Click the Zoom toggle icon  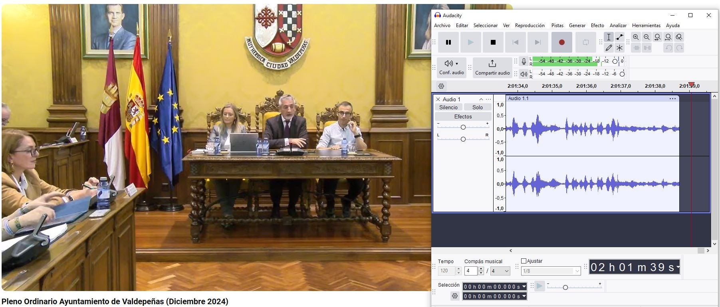tap(679, 37)
